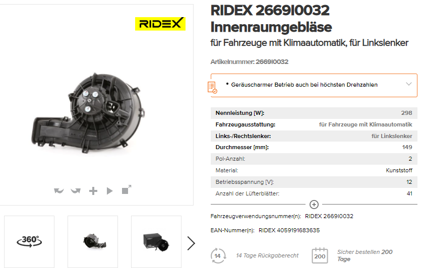
Task: Click the yellow RIDEX brand logo
Action: click(x=160, y=24)
